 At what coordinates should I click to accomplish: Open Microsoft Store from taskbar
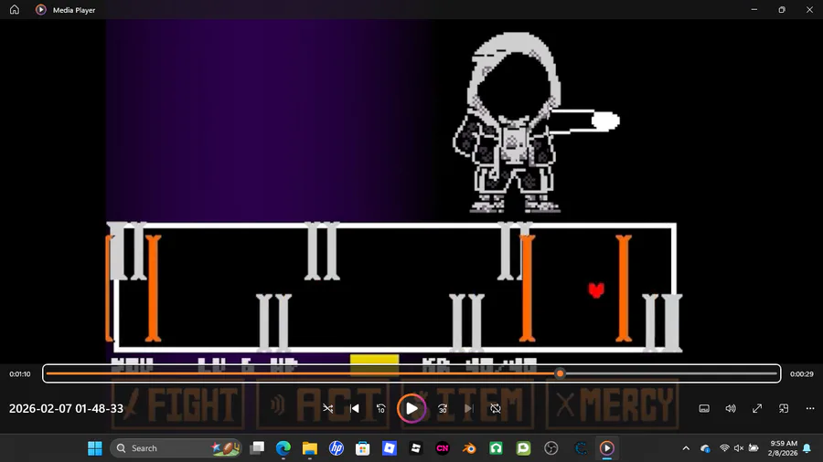(363, 448)
